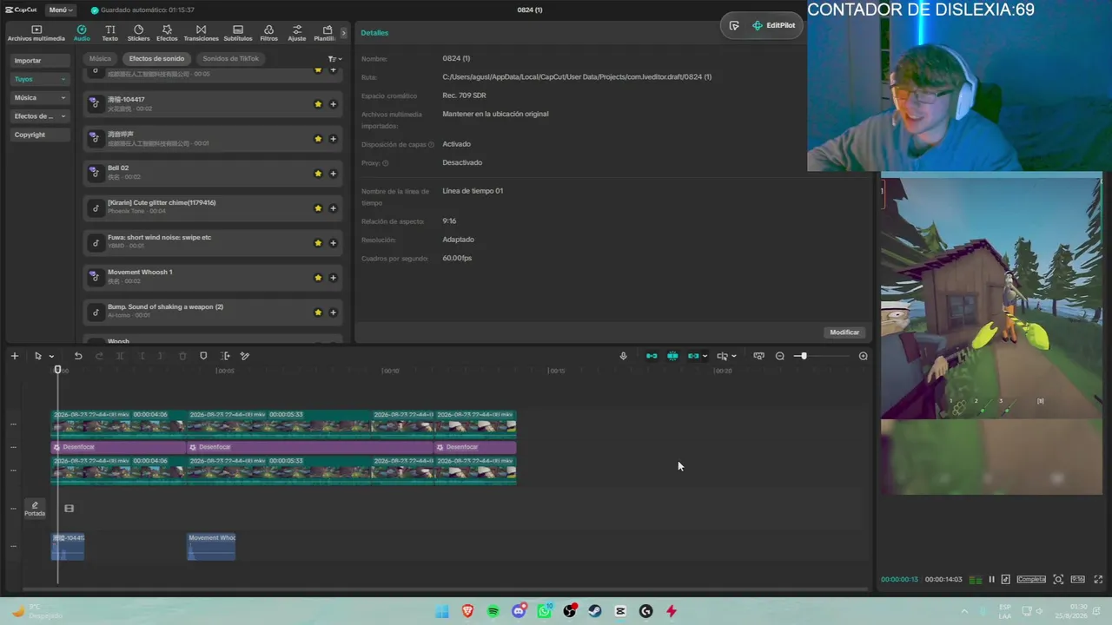Screen dimensions: 1112x625
Task: Toggle the preview axis button in timeline toolbar
Action: [722, 356]
